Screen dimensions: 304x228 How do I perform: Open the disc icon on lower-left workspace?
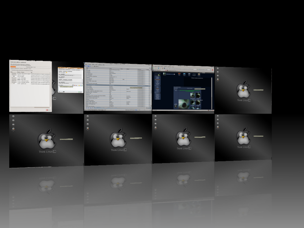(13, 129)
